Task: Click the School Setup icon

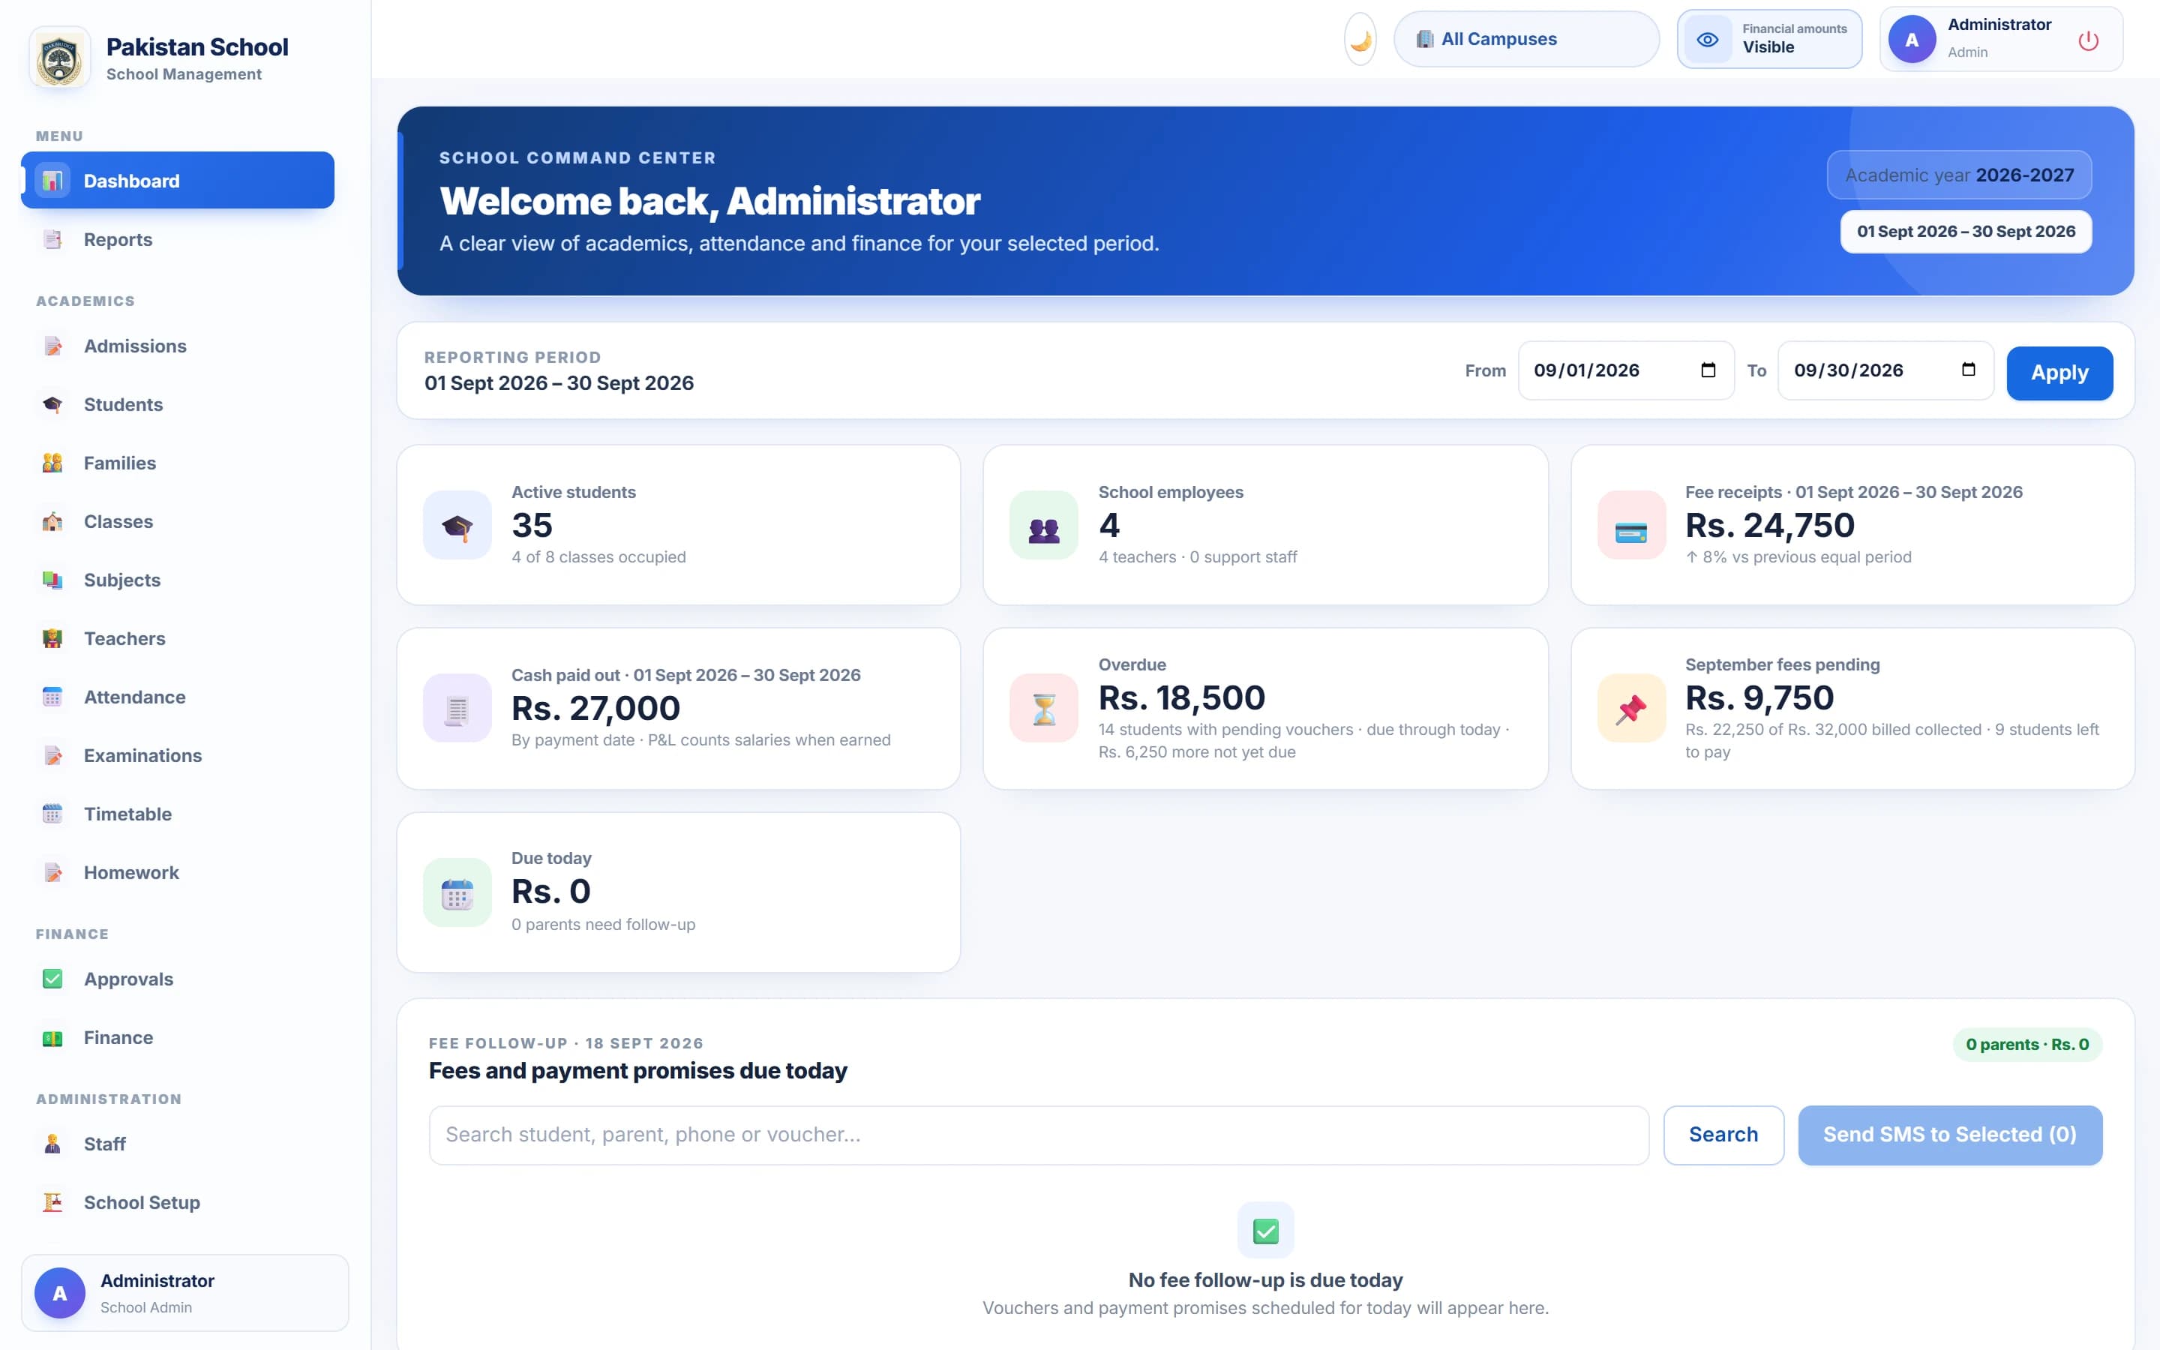Action: pyautogui.click(x=52, y=1203)
